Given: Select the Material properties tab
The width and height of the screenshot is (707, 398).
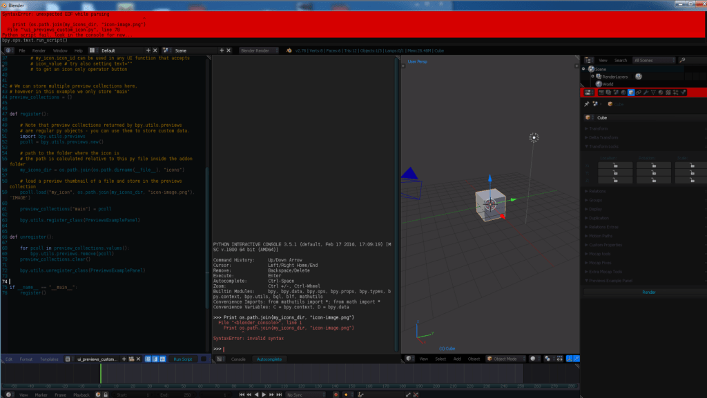Looking at the screenshot, I should click(659, 93).
